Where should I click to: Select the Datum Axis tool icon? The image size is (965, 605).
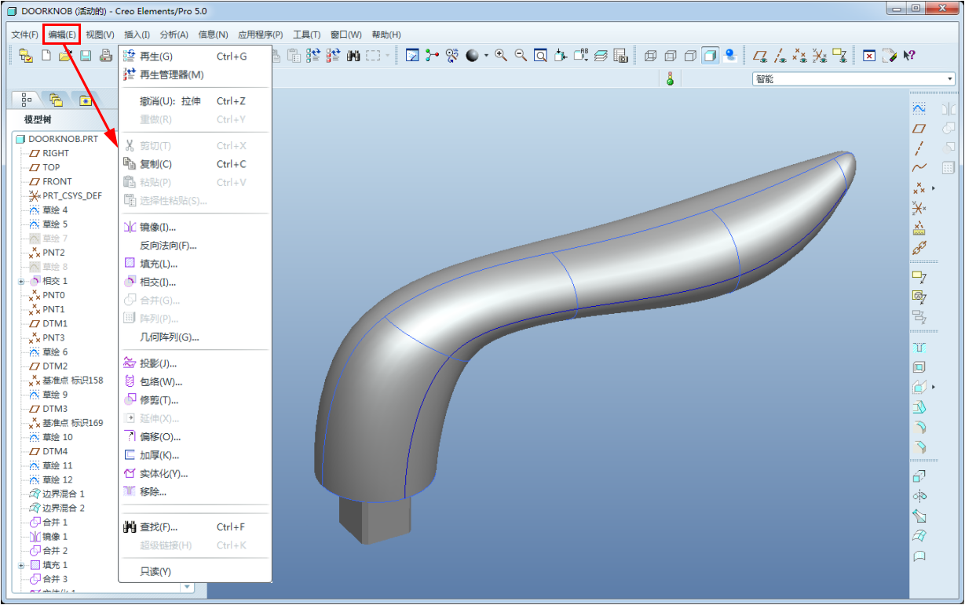tap(919, 148)
